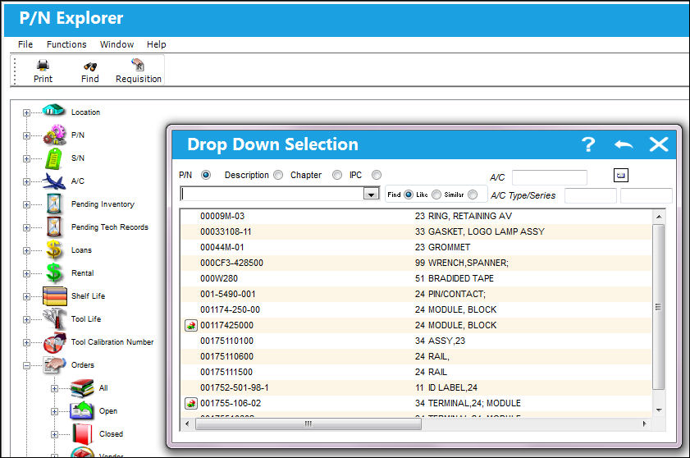Open the Requisition toolbar icon
Image resolution: width=690 pixels, height=458 pixels.
coord(138,65)
